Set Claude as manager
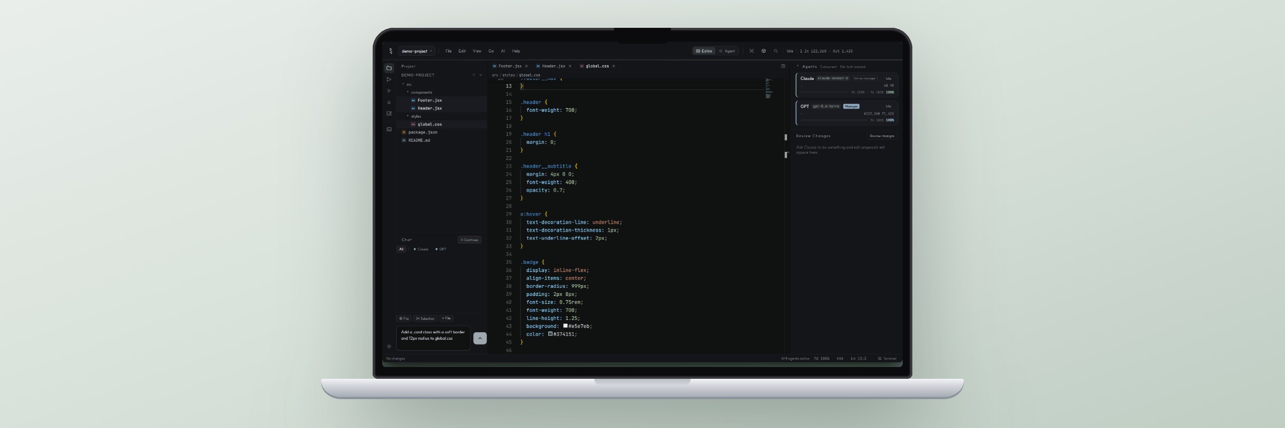This screenshot has height=428, width=1285. coord(865,79)
